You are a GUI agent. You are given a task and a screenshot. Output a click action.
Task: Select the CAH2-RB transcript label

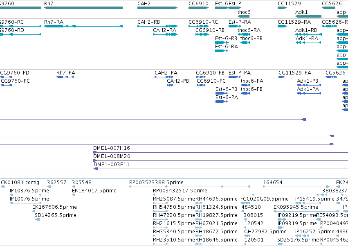(x=148, y=22)
